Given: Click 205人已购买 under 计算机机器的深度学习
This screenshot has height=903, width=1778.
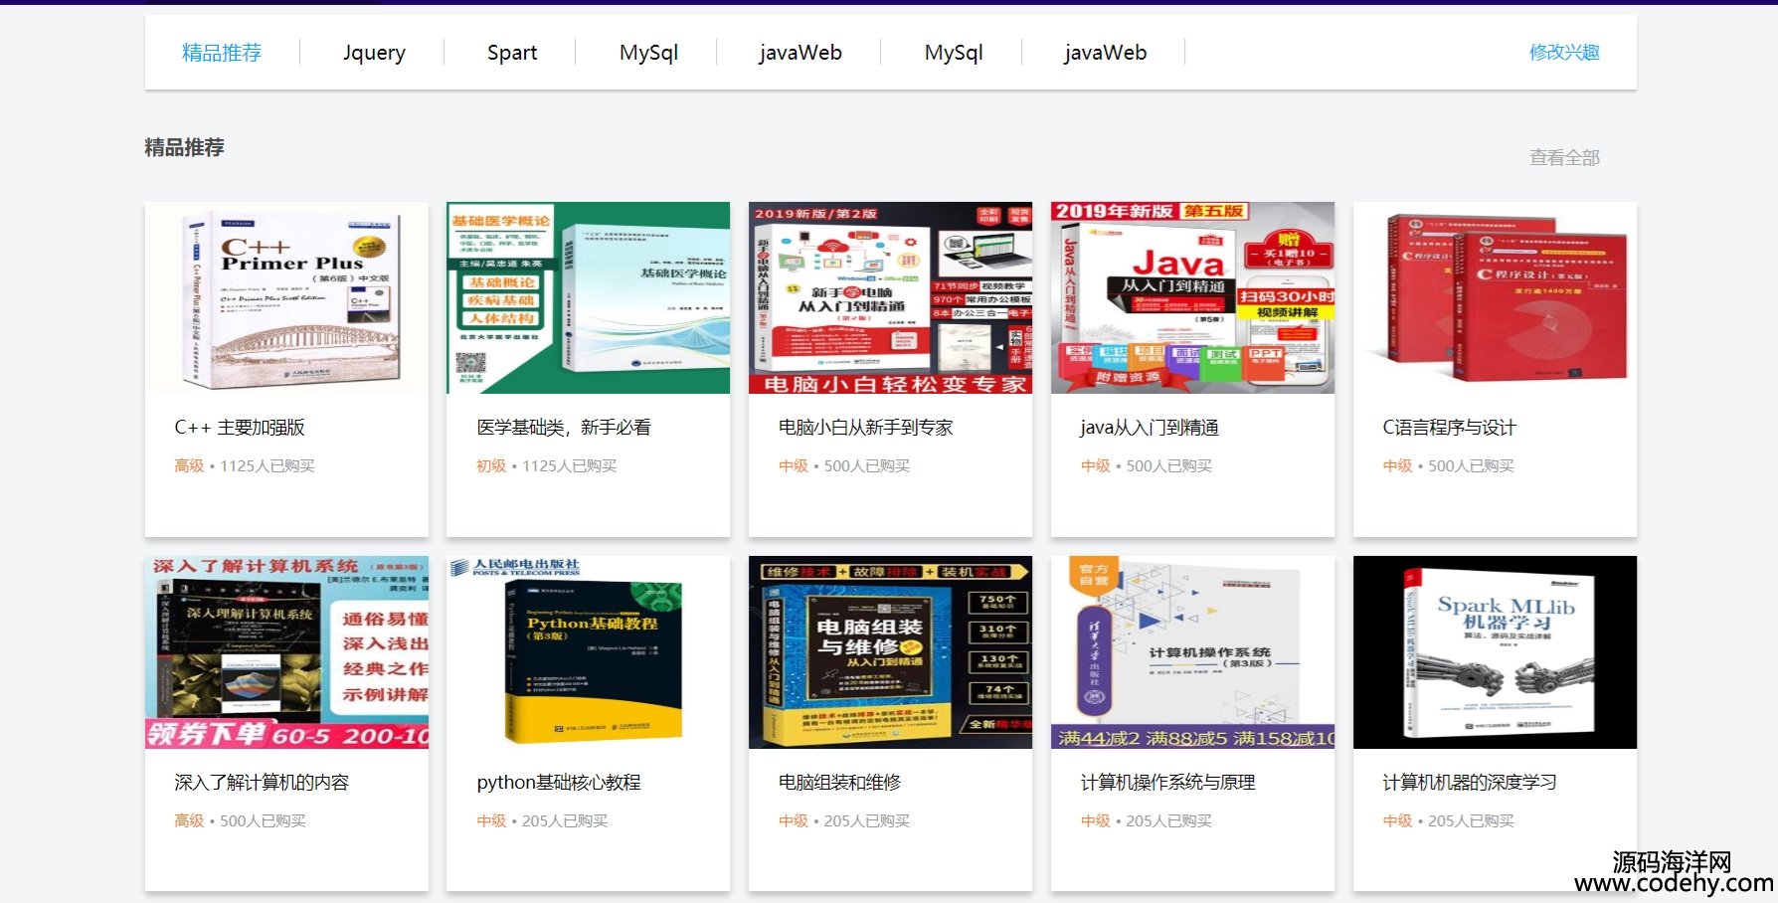Looking at the screenshot, I should [x=1472, y=820].
